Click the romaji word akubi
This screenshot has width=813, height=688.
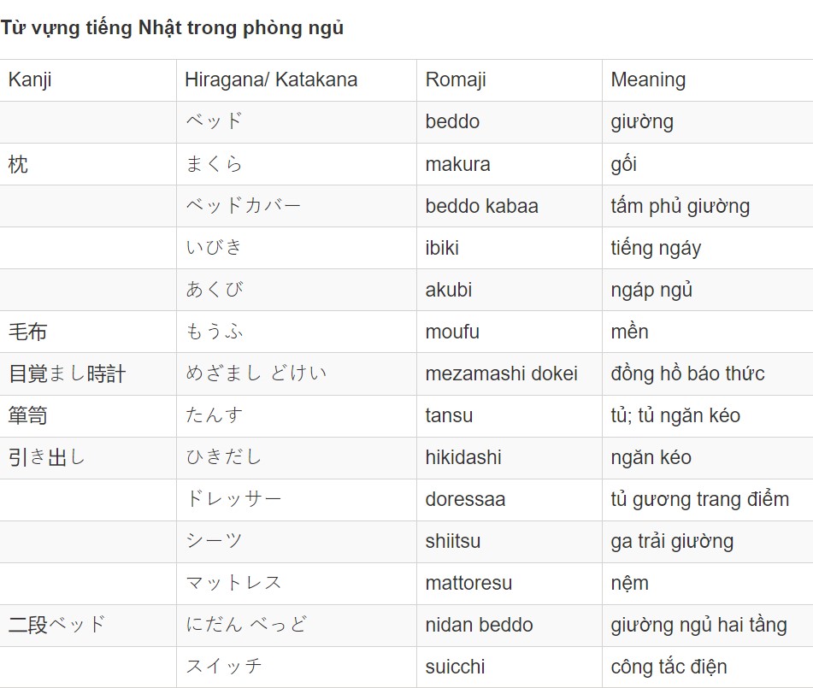click(x=449, y=290)
